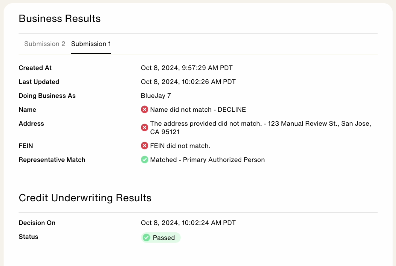396x266 pixels.
Task: Click the 'Name did not match - DECLINE' text
Action: pos(198,110)
